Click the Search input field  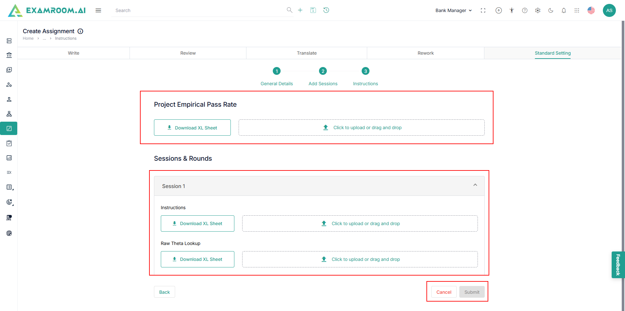coord(199,10)
